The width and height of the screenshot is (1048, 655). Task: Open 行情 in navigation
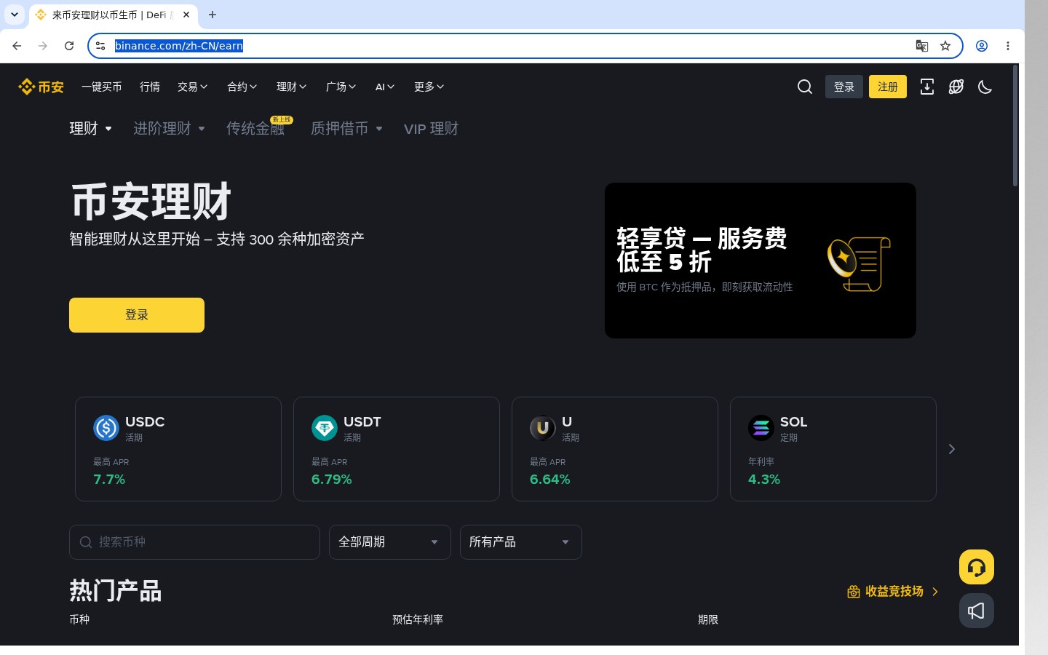(150, 87)
